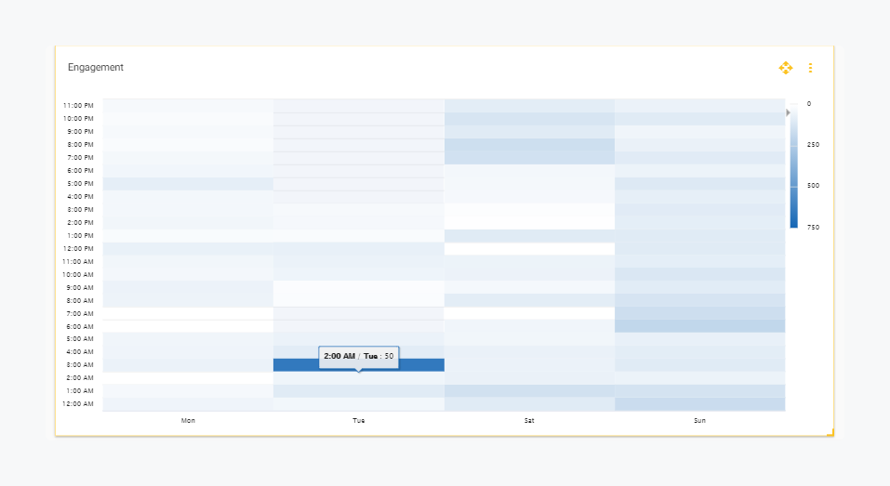Click the Engagement widget title
The width and height of the screenshot is (890, 486).
coord(96,68)
